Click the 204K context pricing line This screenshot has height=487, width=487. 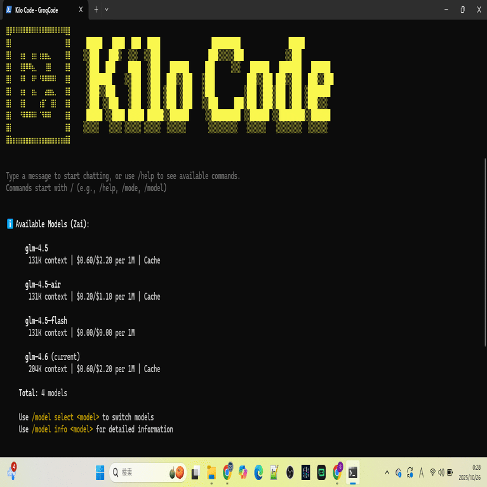(95, 369)
